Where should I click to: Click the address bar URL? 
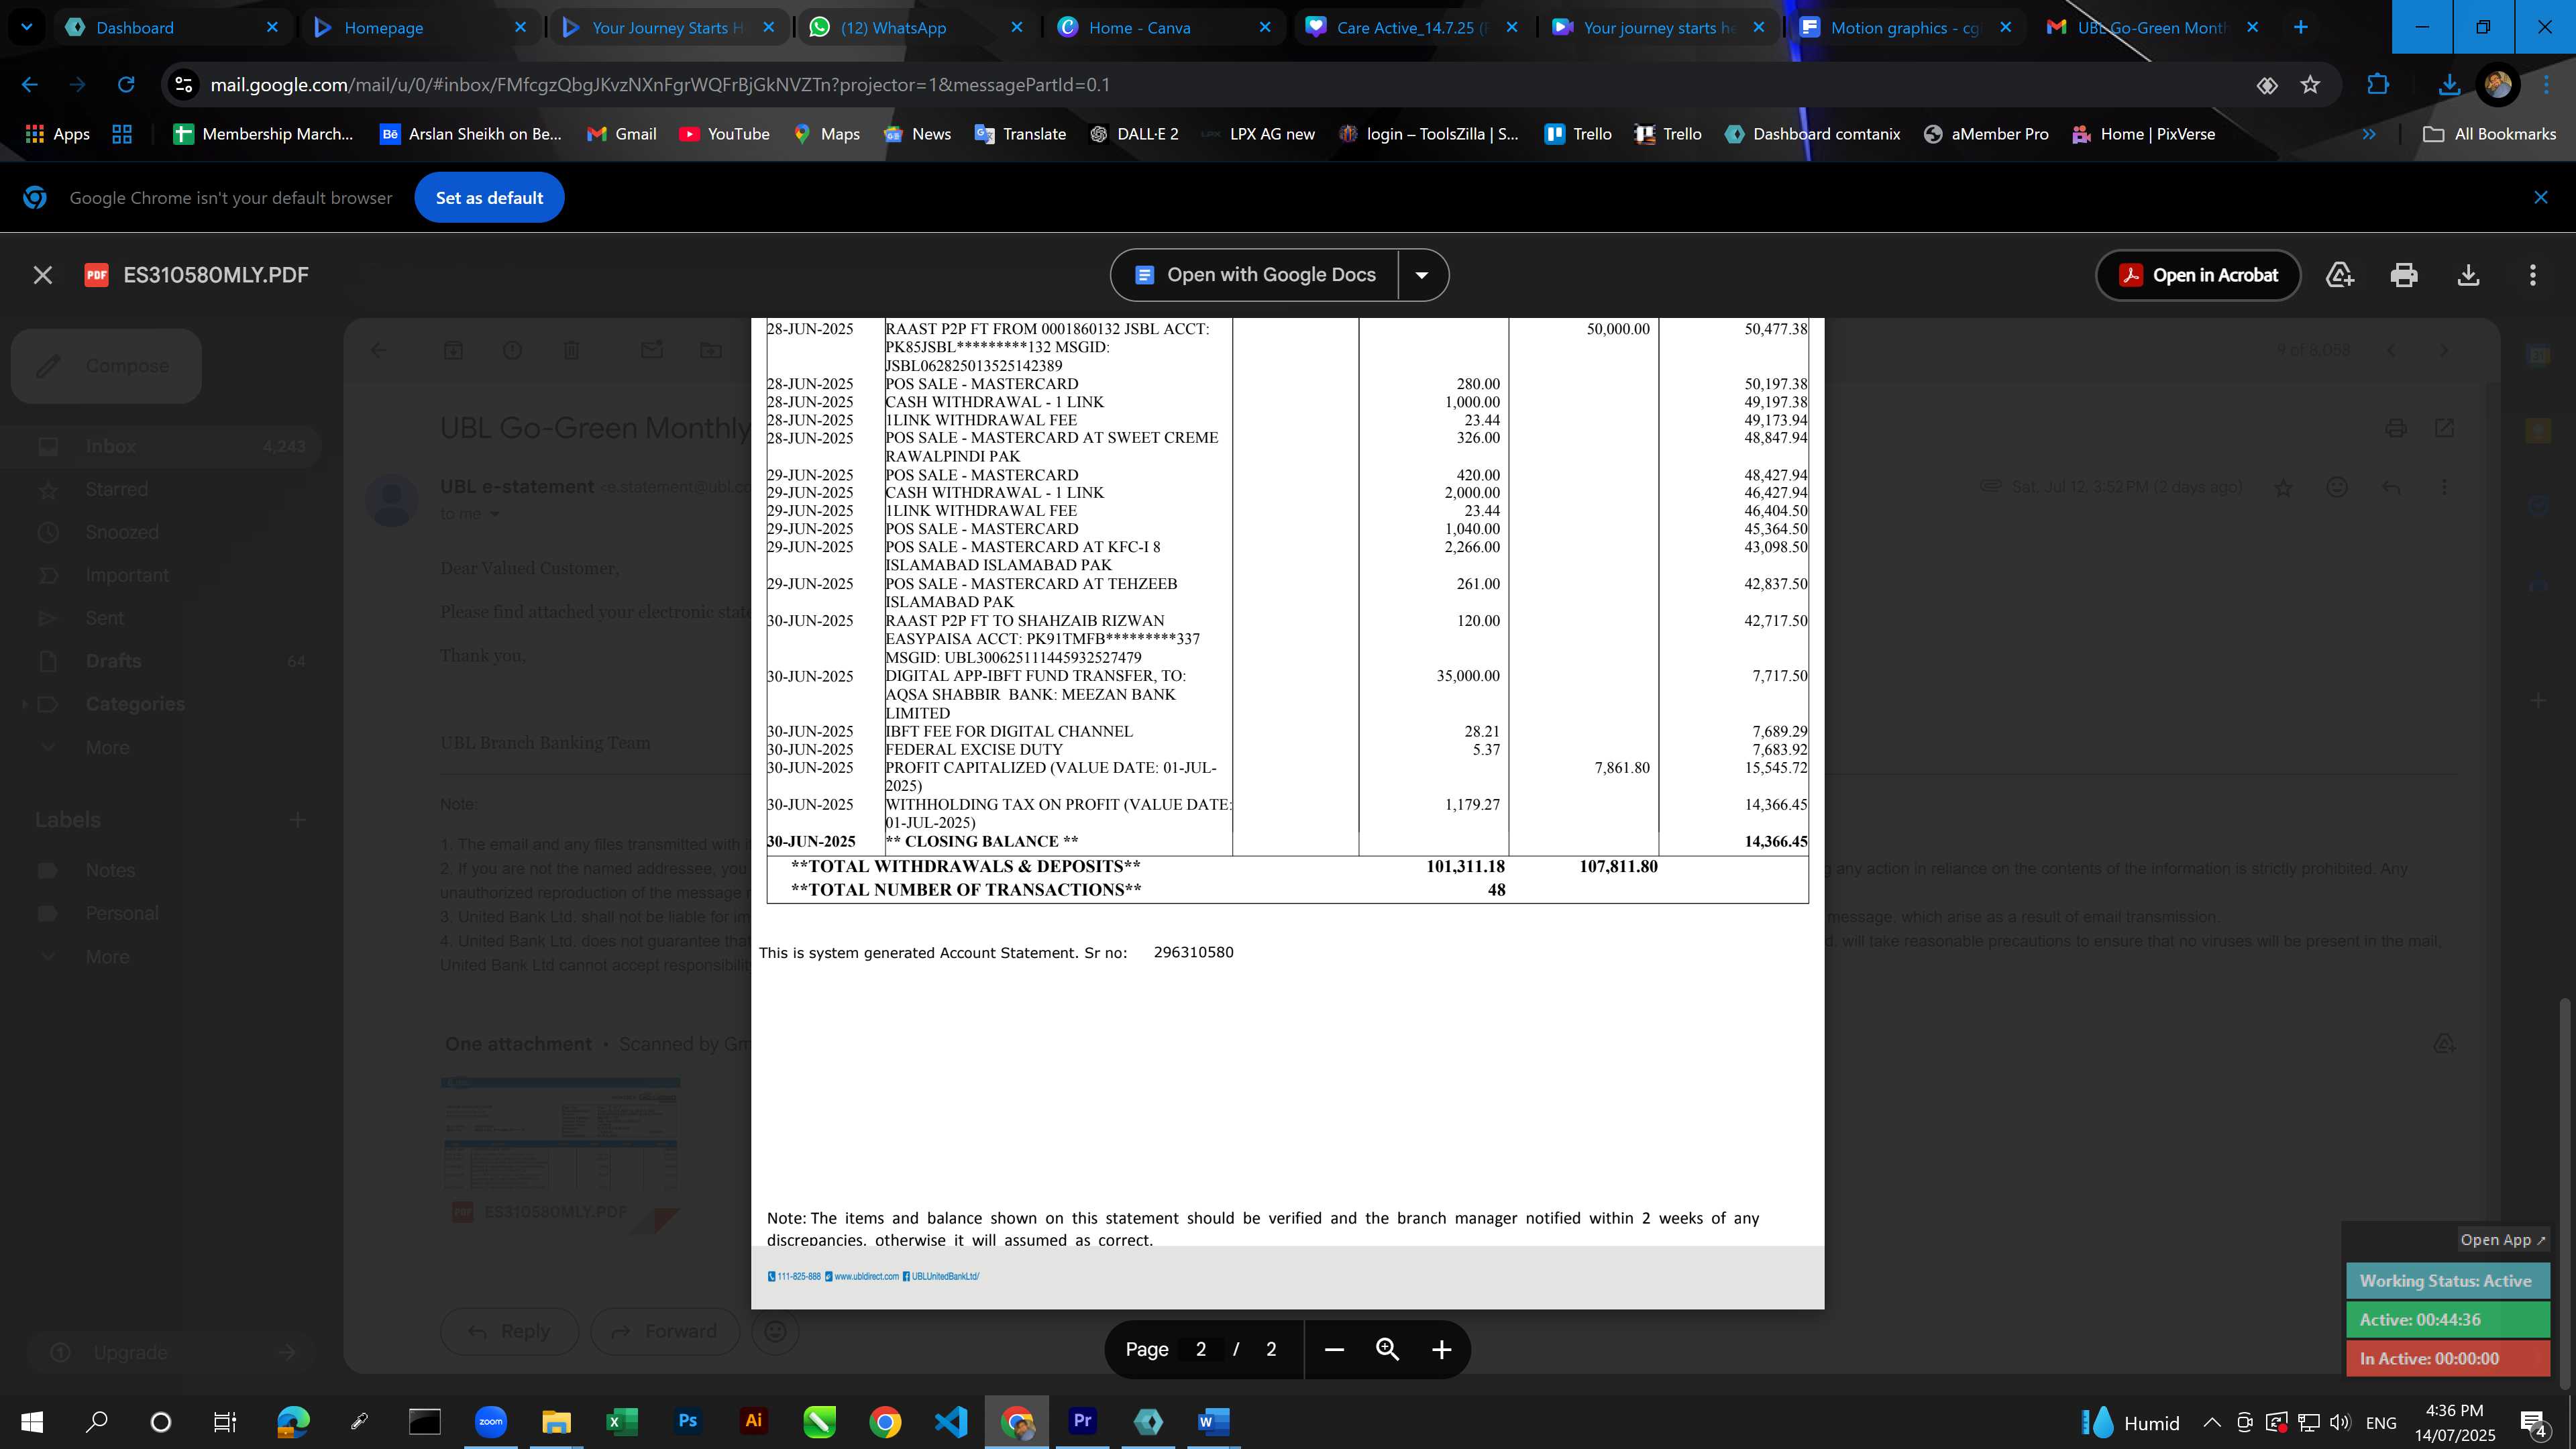click(660, 85)
